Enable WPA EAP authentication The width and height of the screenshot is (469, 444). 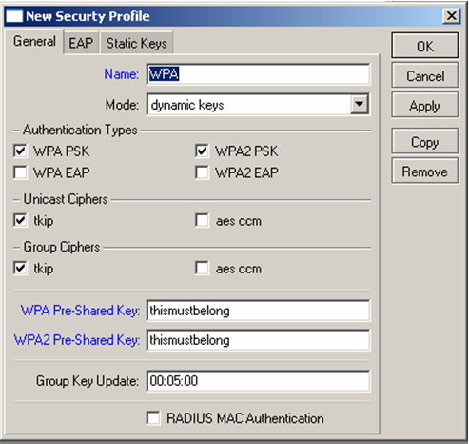pos(20,172)
